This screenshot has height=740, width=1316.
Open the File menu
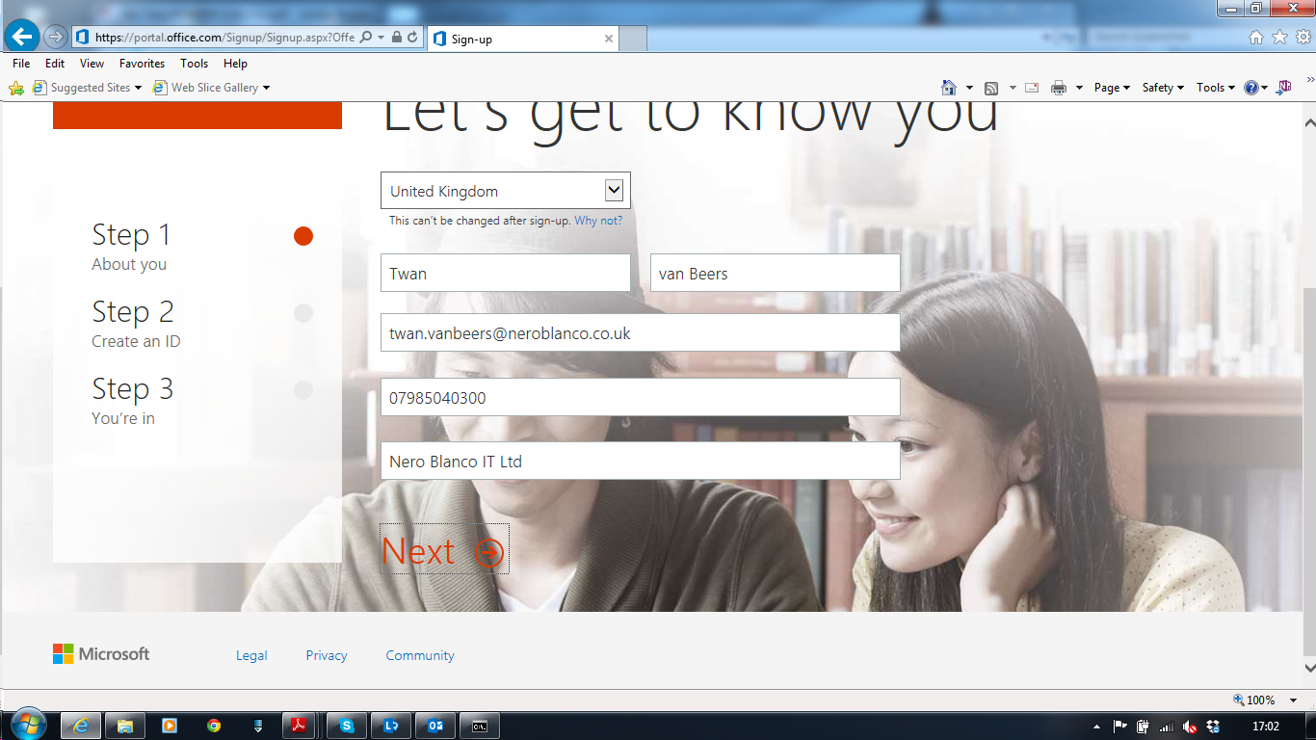tap(21, 64)
